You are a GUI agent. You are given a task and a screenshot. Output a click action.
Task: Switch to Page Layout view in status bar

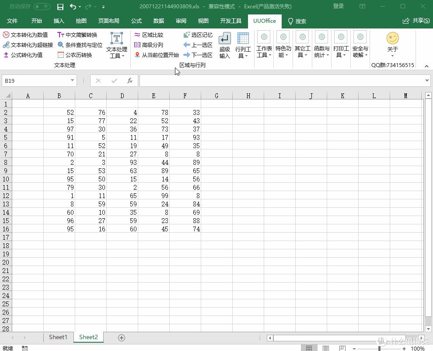point(325,347)
